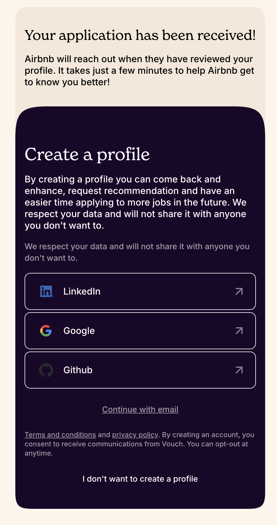This screenshot has height=525, width=277.
Task: Click the gray "We respect your data" note
Action: 137,252
